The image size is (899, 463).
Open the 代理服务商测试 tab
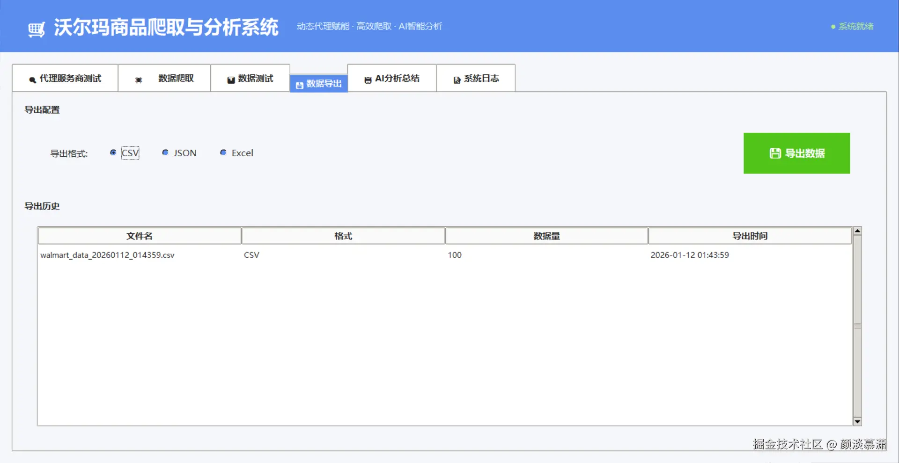pyautogui.click(x=65, y=78)
